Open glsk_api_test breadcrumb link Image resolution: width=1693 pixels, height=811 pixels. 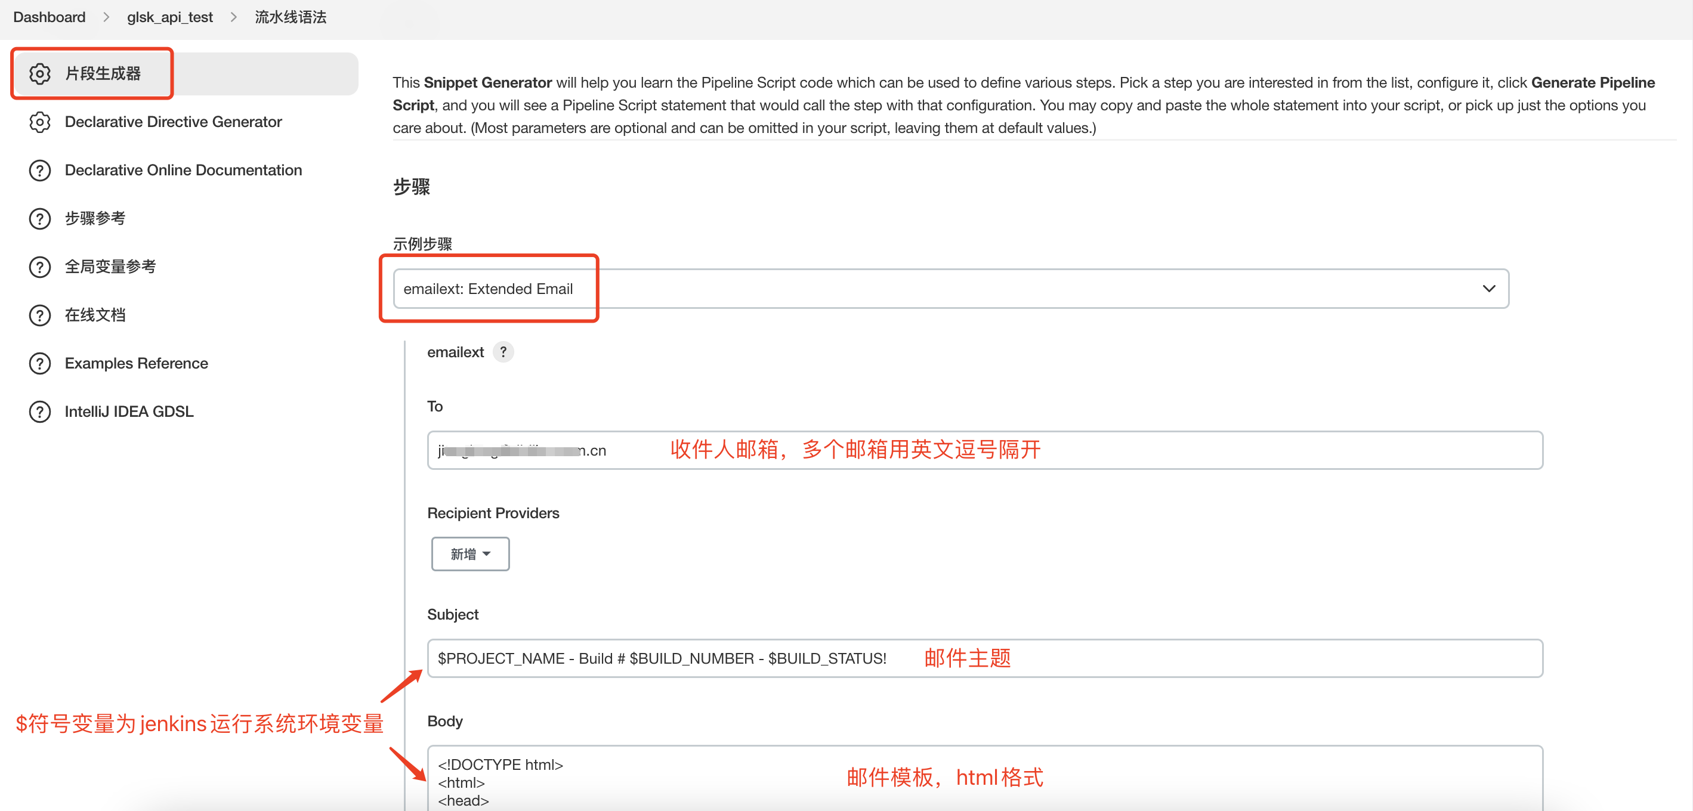click(169, 17)
